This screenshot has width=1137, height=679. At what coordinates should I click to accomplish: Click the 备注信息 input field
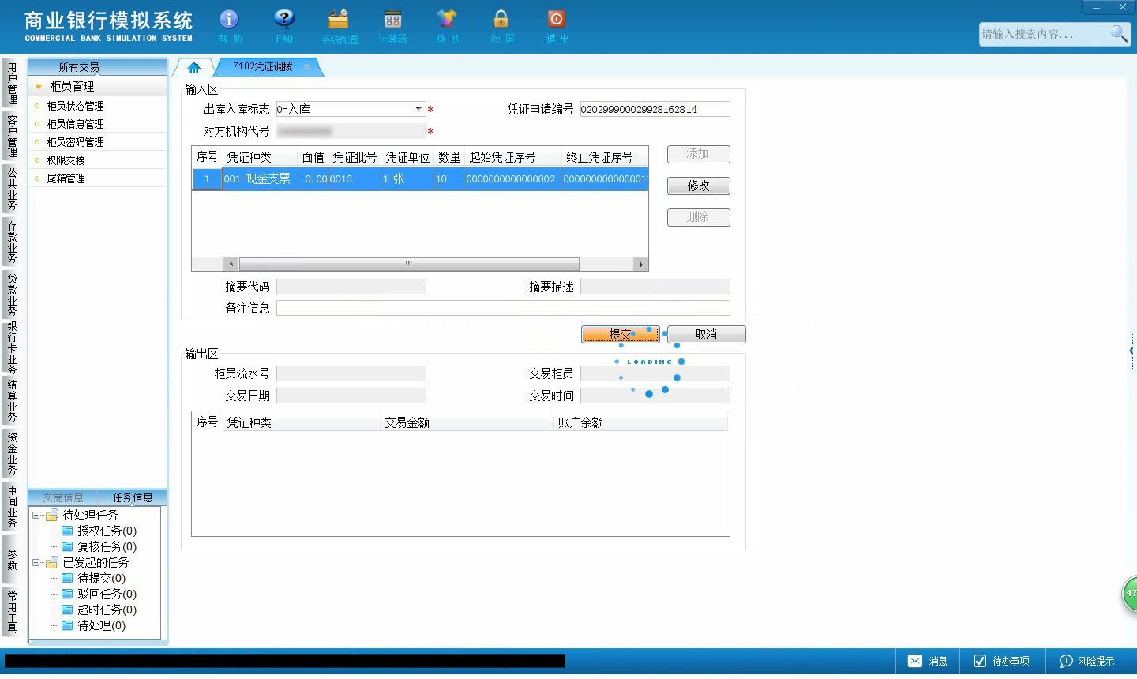point(503,308)
